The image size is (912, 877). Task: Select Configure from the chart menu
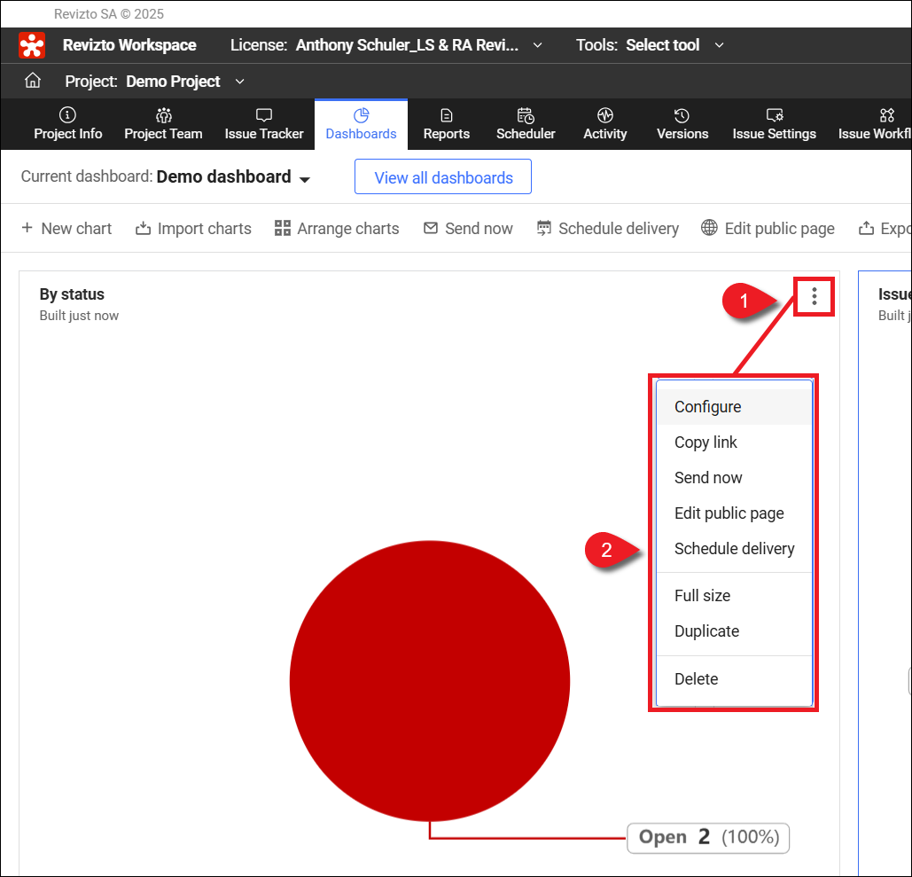(x=707, y=407)
